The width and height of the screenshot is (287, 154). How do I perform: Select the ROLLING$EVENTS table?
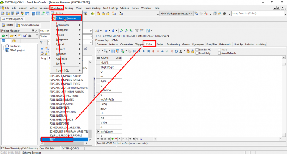[x=60, y=108]
